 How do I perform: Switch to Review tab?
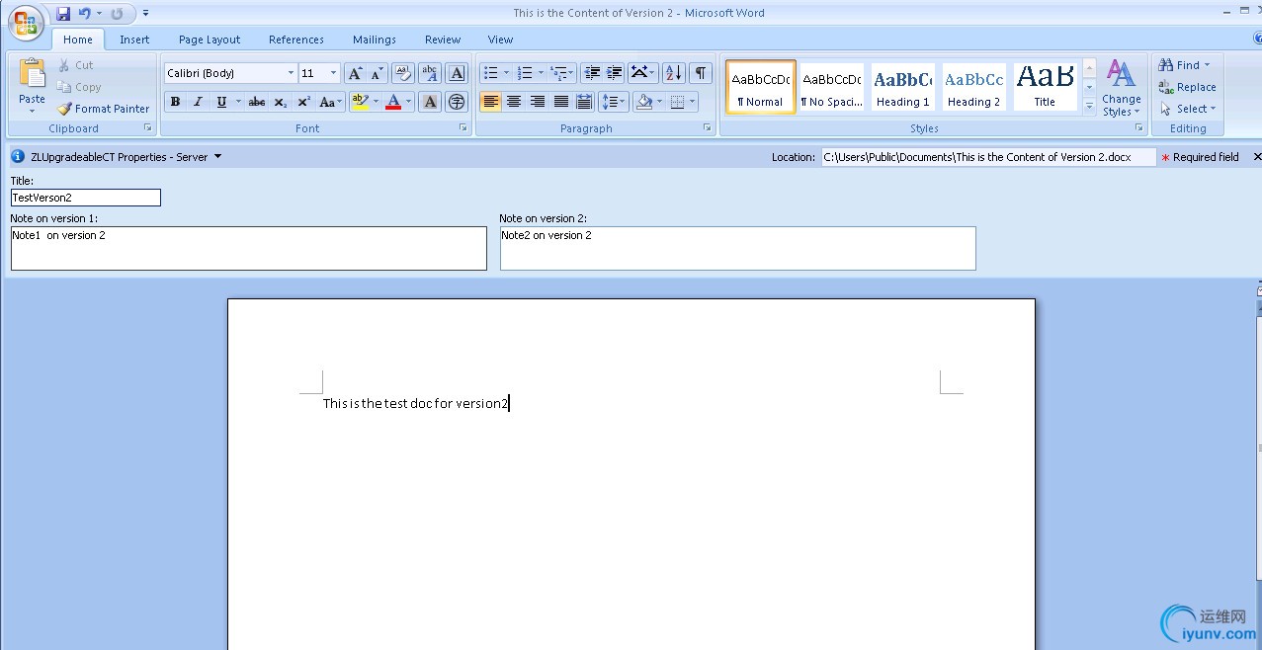pyautogui.click(x=443, y=40)
